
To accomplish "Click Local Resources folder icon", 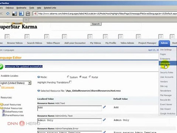I will [2, 104].
